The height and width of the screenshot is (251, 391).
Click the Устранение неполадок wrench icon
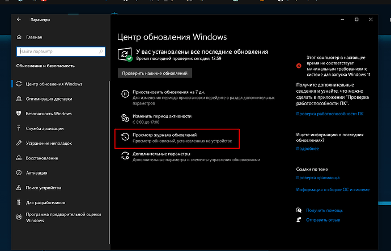click(x=19, y=143)
